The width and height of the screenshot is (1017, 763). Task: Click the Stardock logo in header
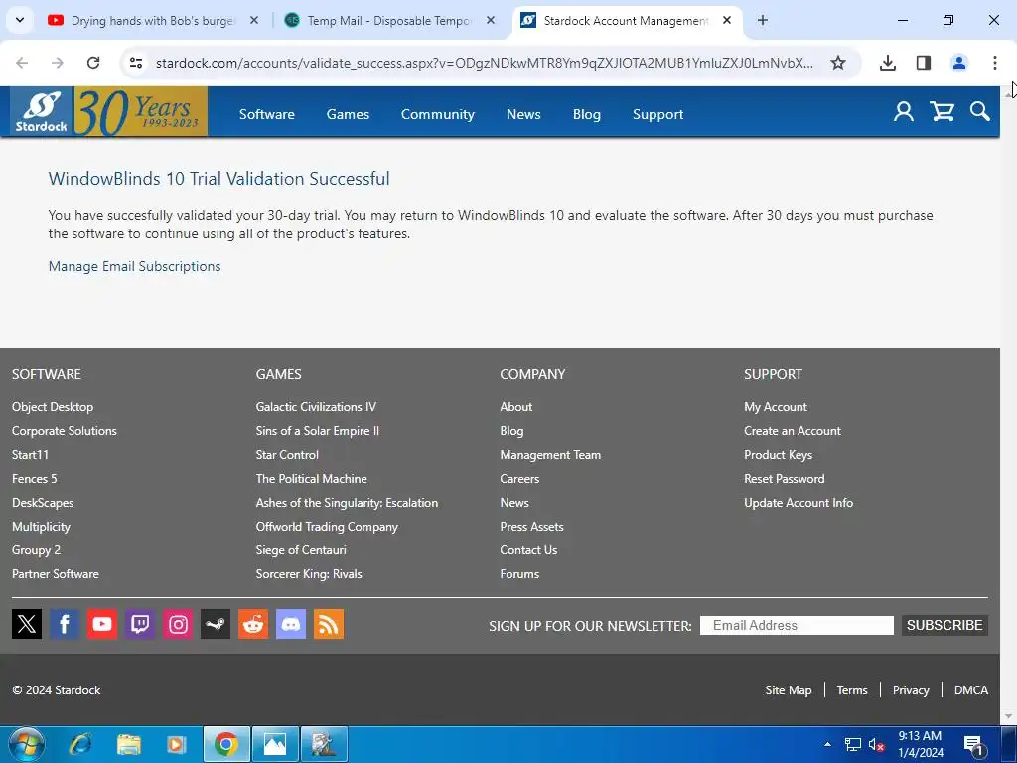tap(41, 111)
